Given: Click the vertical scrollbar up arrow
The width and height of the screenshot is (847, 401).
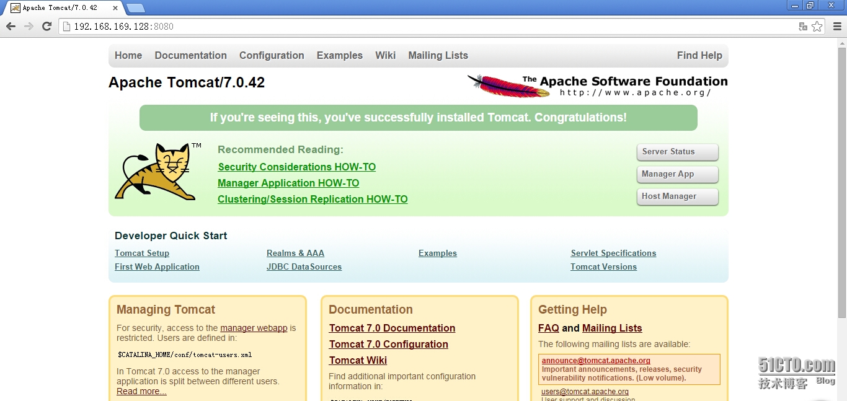Looking at the screenshot, I should click(841, 43).
